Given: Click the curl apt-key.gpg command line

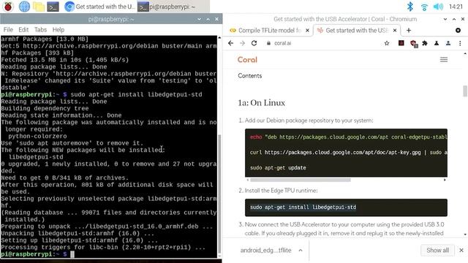Looking at the screenshot, I should (x=349, y=153).
